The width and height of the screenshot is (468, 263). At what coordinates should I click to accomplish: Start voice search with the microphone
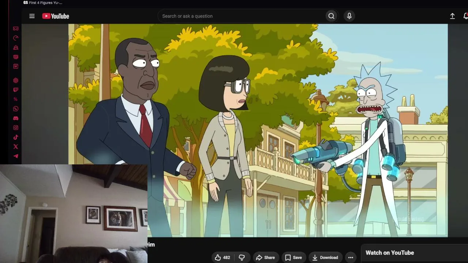click(349, 16)
